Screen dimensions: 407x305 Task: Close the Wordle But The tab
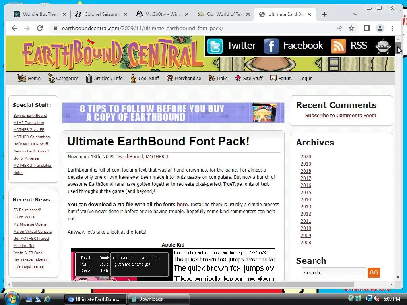click(64, 14)
